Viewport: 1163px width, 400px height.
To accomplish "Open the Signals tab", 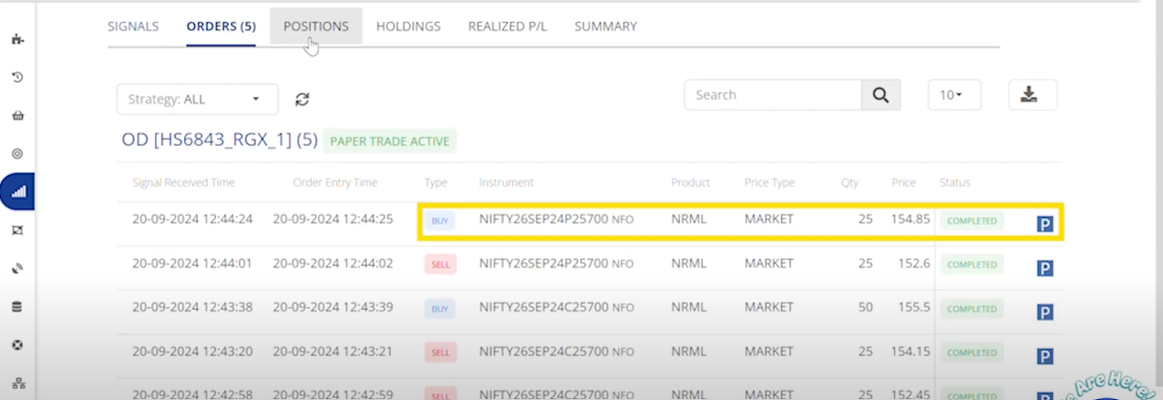I will click(133, 26).
